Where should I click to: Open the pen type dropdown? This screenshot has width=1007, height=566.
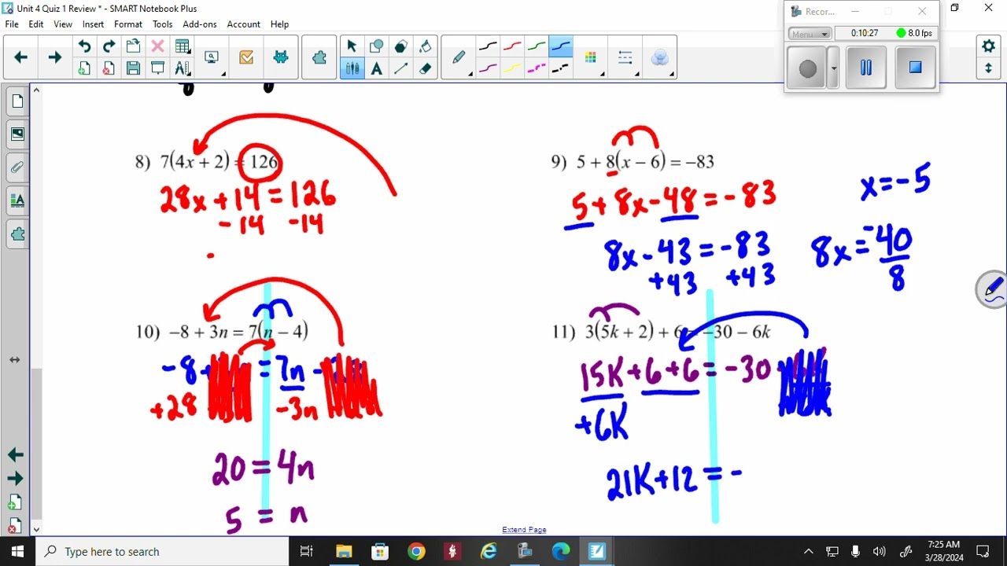point(459,57)
